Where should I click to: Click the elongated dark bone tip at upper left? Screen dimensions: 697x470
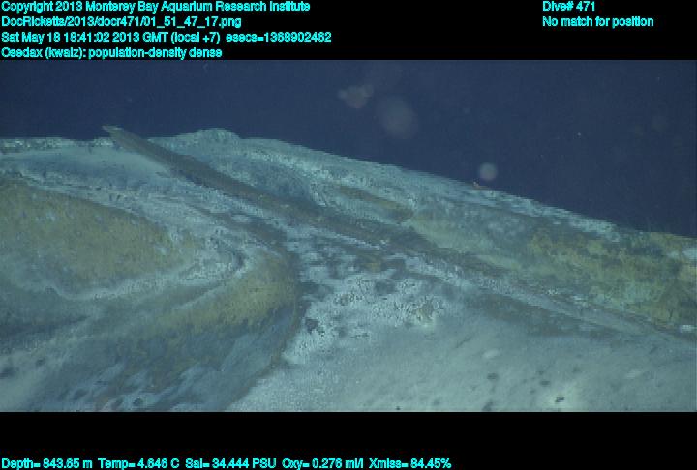coord(114,131)
